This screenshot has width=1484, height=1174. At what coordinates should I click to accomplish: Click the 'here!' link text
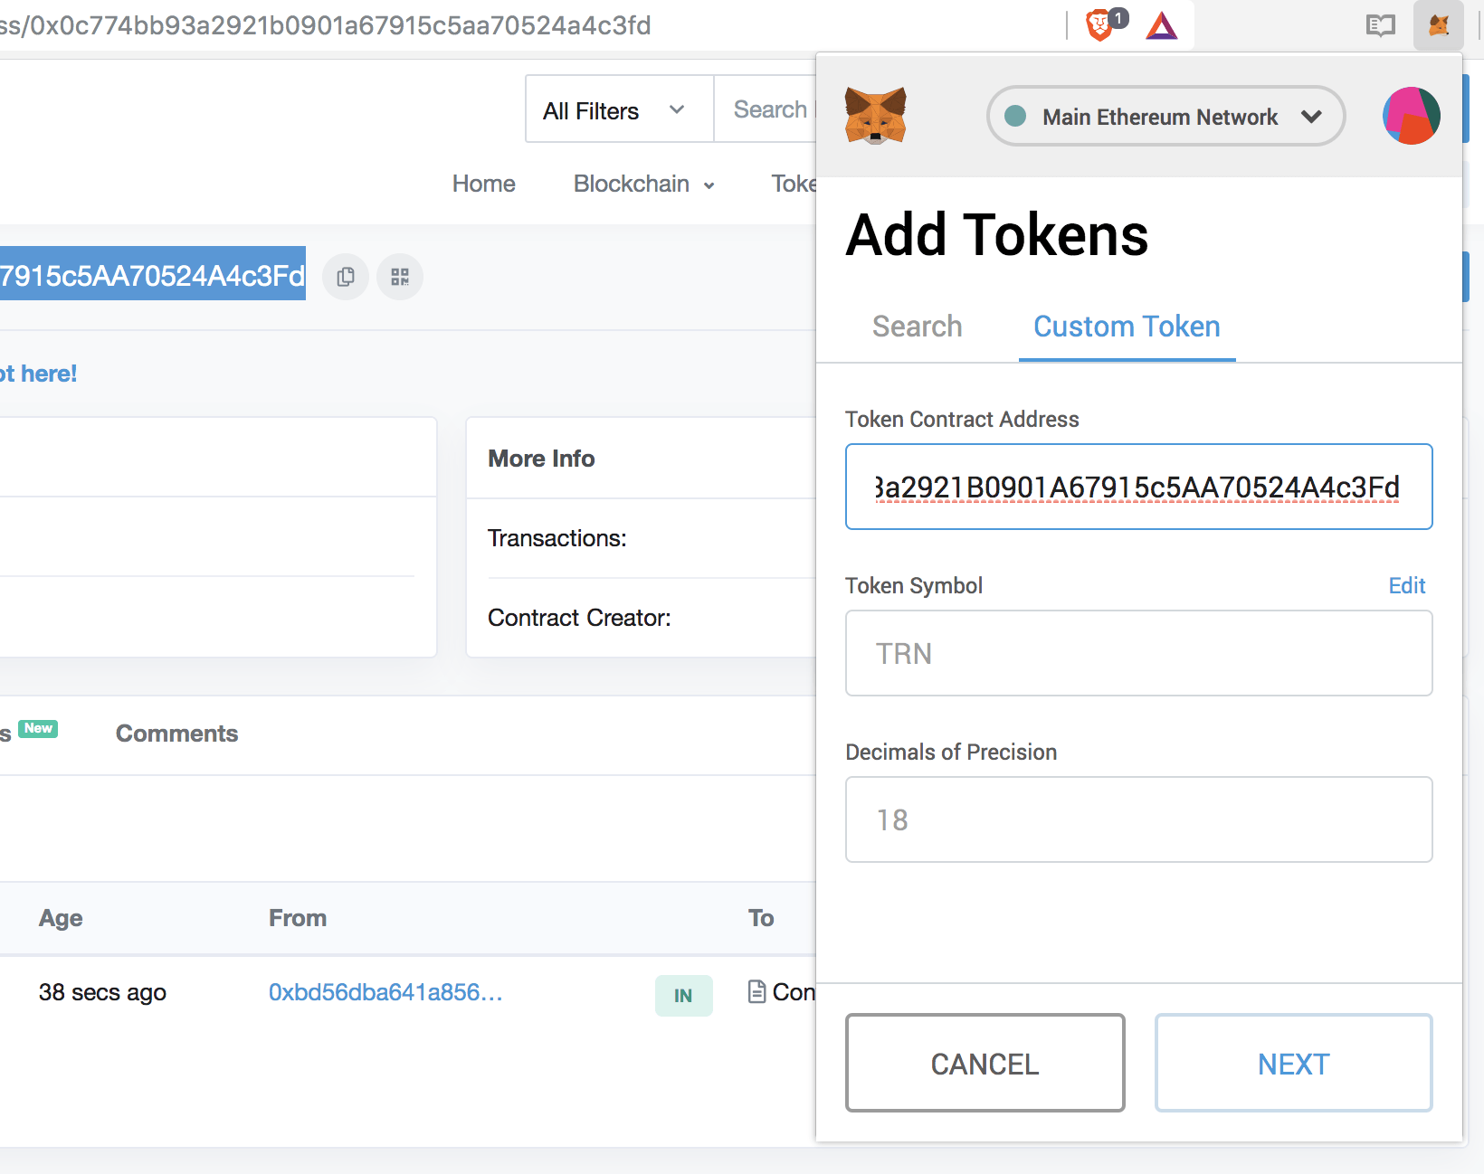(x=49, y=374)
